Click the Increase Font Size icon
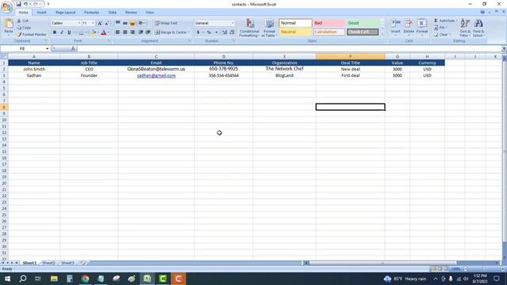The height and width of the screenshot is (285, 507). click(100, 23)
